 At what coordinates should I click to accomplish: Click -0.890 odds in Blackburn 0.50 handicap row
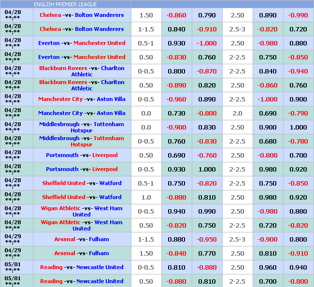[176, 86]
